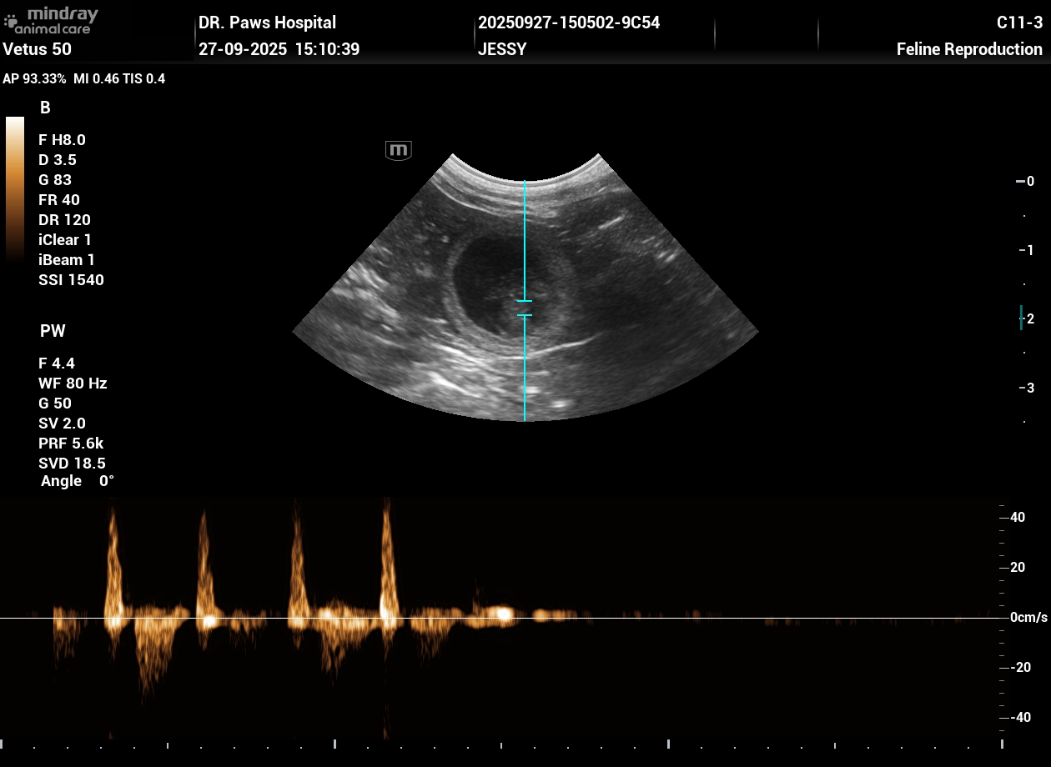The height and width of the screenshot is (767, 1051).
Task: Open the iBeam 1 setting
Action: coord(67,260)
